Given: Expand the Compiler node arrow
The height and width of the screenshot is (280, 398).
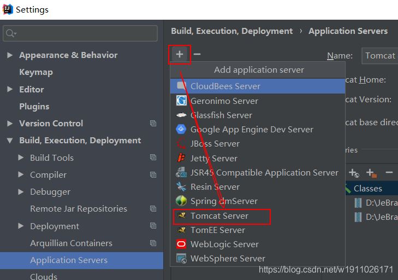Looking at the screenshot, I should pos(21,174).
